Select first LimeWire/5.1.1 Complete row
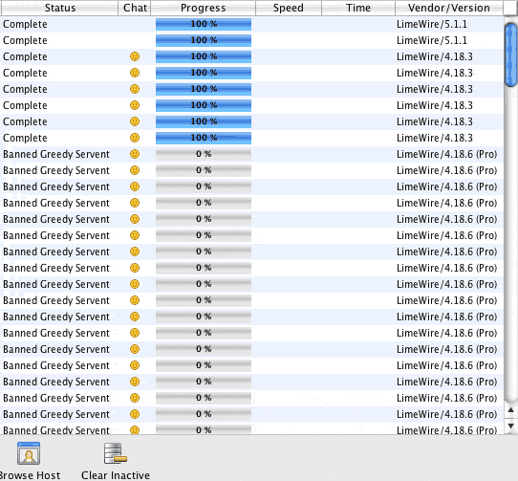This screenshot has width=518, height=481. click(x=252, y=24)
